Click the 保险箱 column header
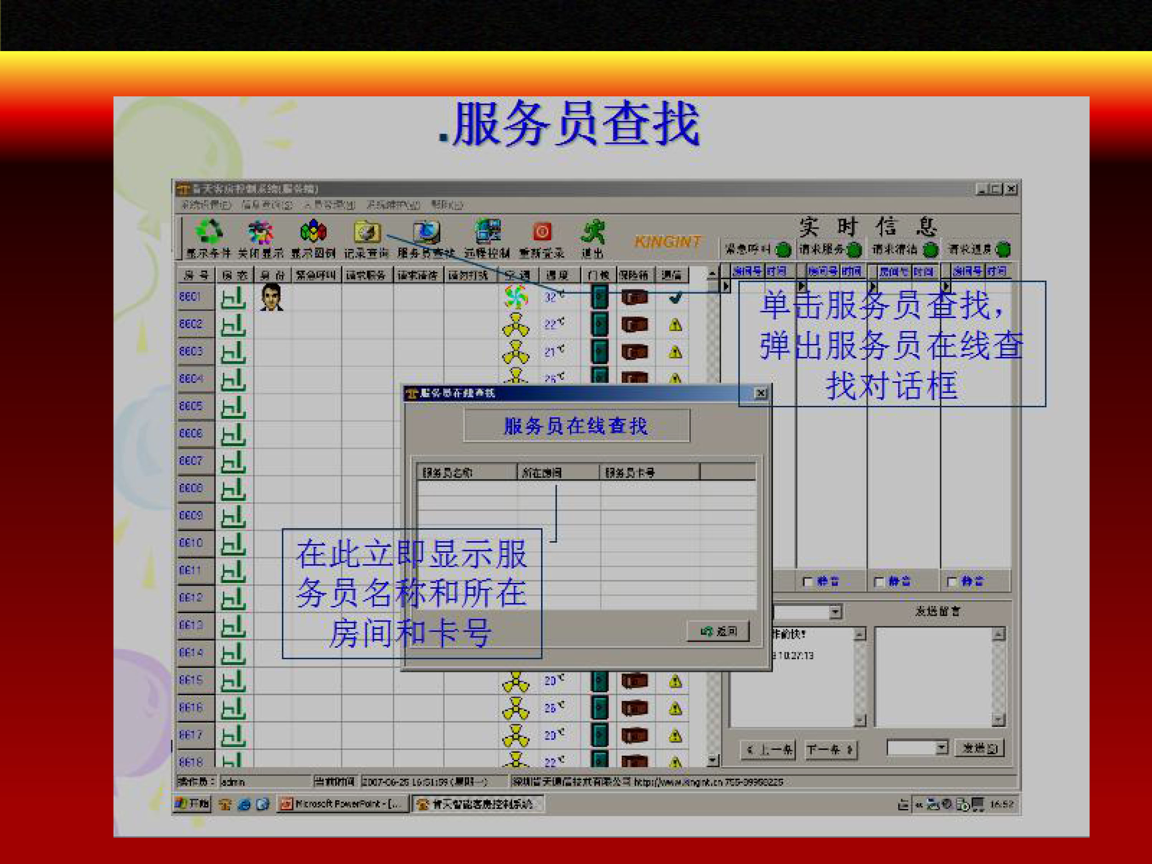Screen dimensions: 1152x864 634,275
